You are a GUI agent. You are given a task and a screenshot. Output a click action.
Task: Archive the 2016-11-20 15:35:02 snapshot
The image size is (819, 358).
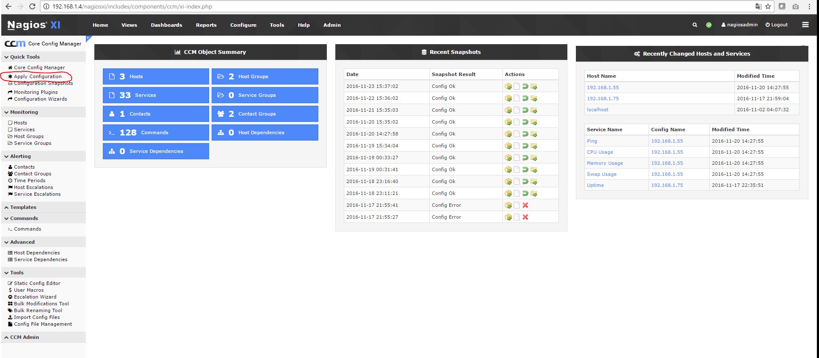[534, 122]
